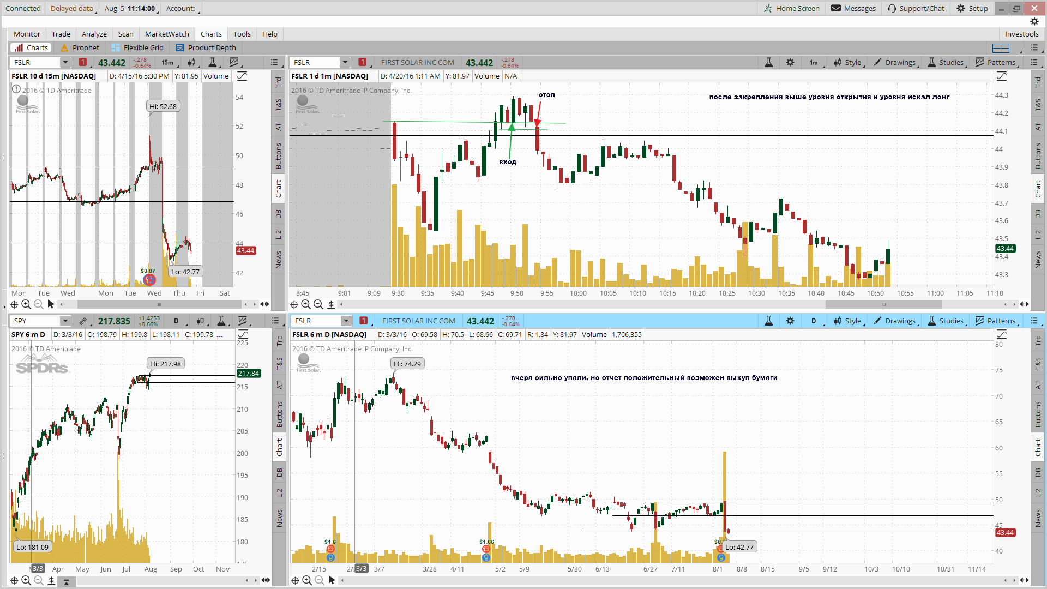1047x589 pixels.
Task: Open the Home Screen
Action: [x=791, y=8]
